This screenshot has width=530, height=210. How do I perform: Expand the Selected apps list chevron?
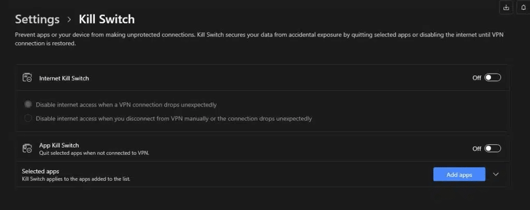[495, 174]
